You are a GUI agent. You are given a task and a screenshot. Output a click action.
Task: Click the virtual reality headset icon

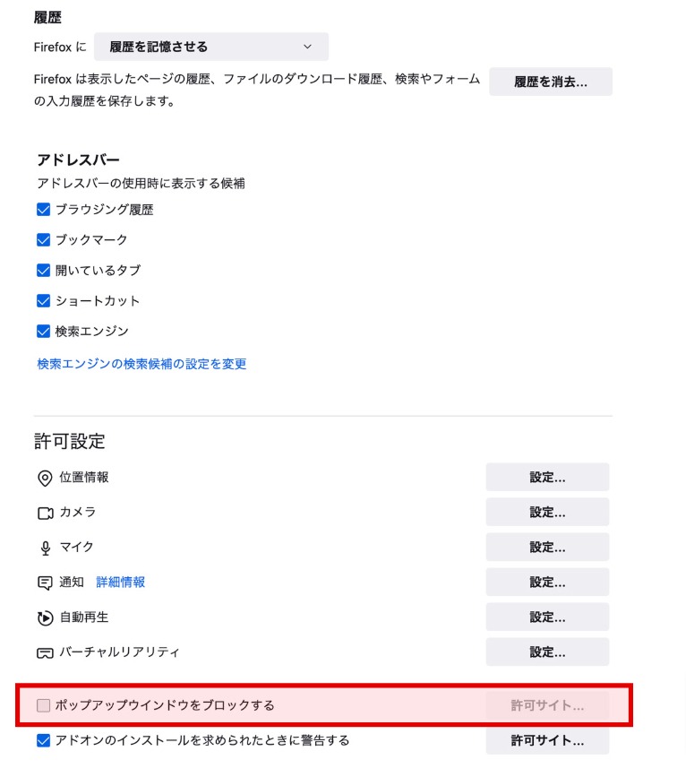click(x=45, y=652)
